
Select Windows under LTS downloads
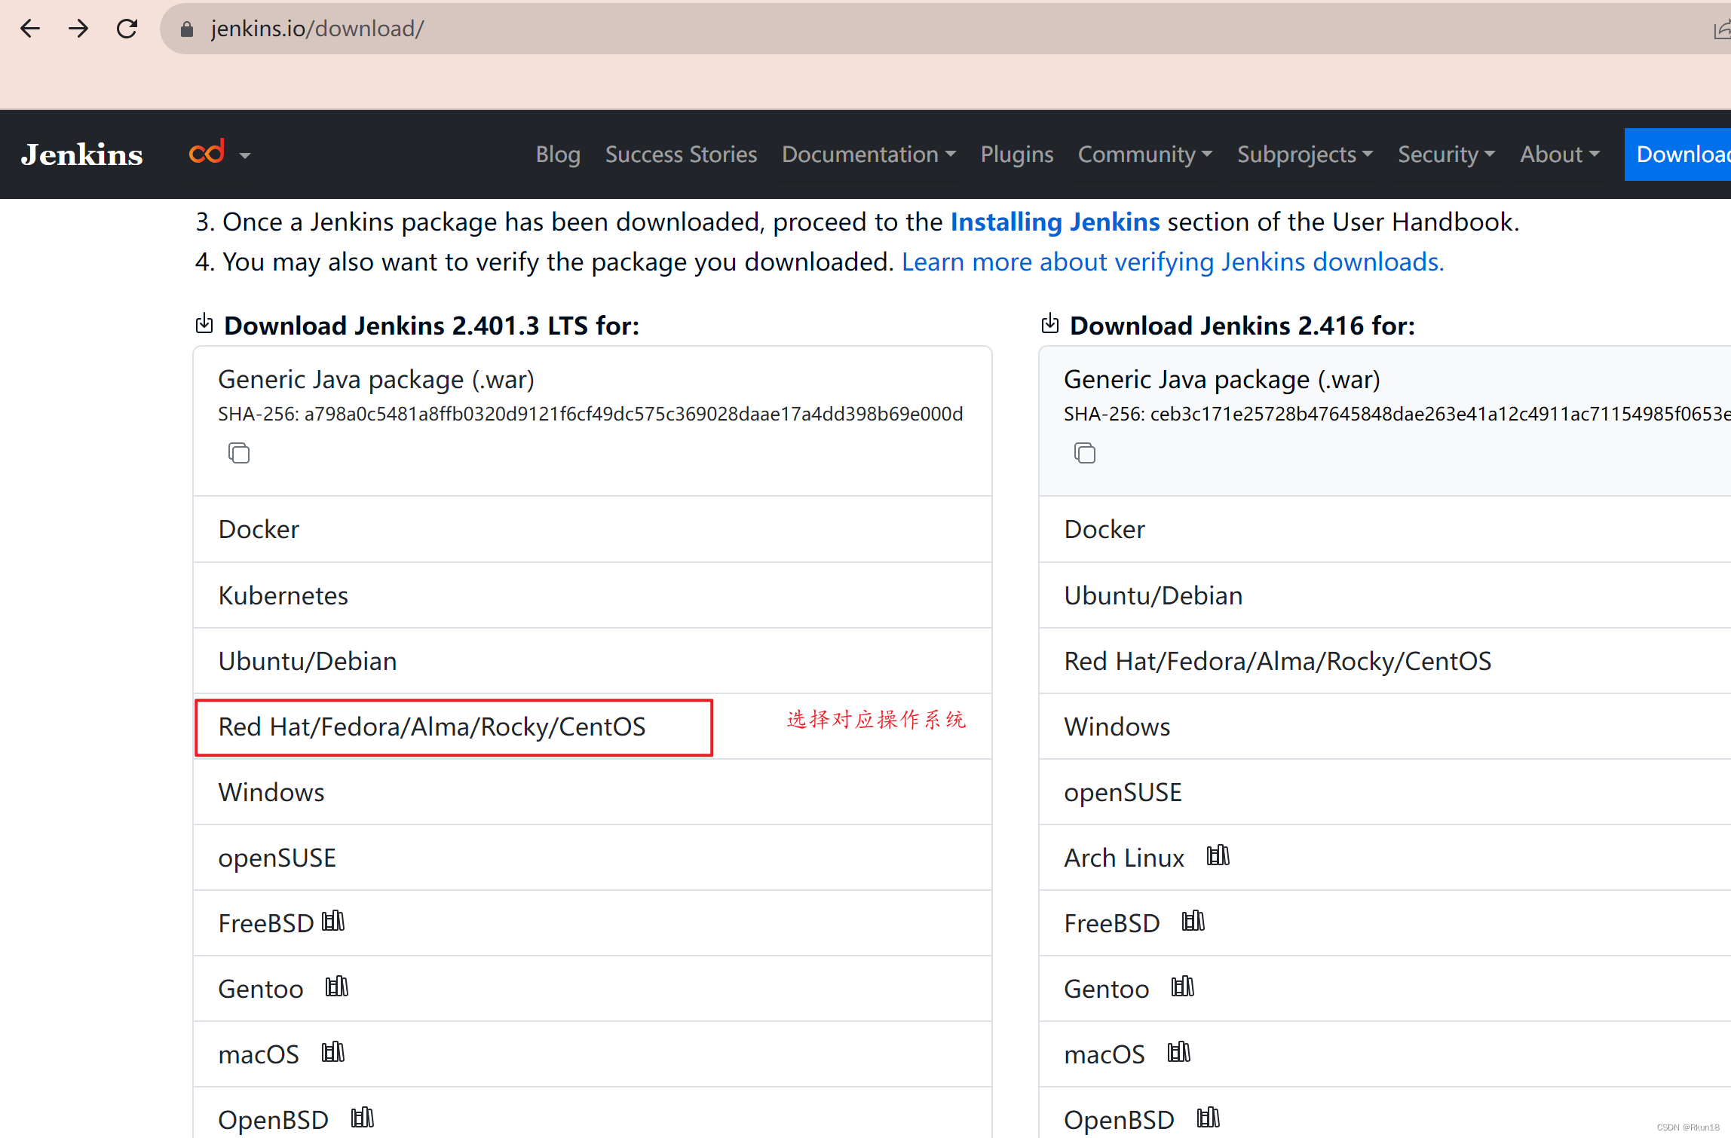coord(593,792)
